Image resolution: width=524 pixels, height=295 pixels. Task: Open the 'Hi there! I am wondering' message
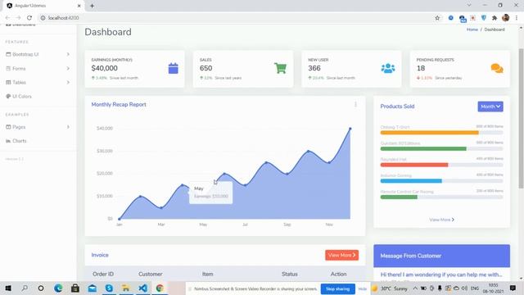click(441, 275)
